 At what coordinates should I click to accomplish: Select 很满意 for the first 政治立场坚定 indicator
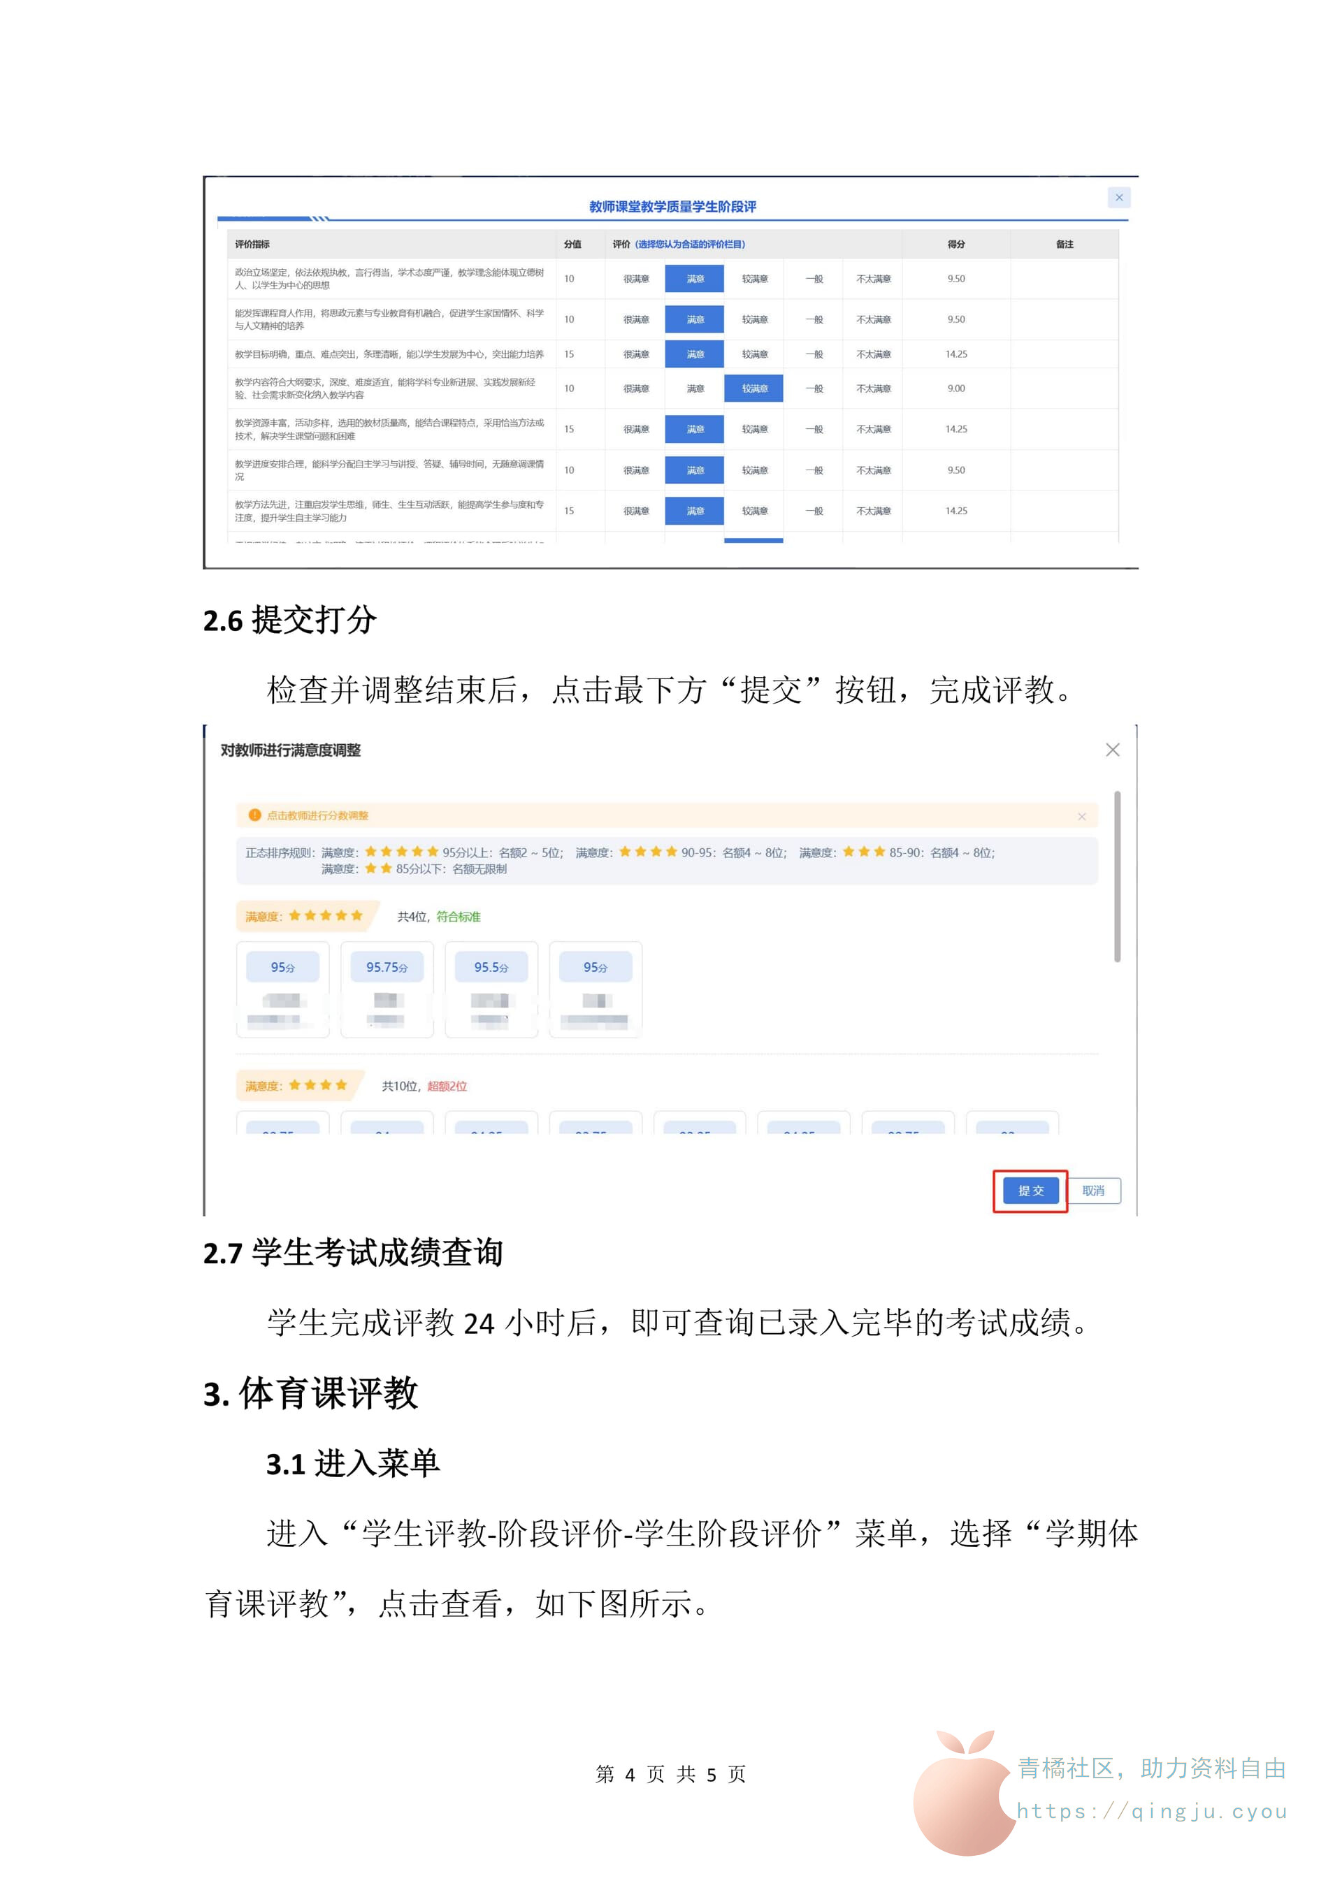click(x=635, y=279)
